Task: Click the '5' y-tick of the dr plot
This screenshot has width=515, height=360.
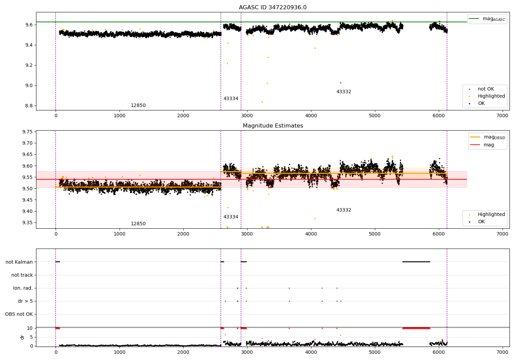Action: [31, 337]
